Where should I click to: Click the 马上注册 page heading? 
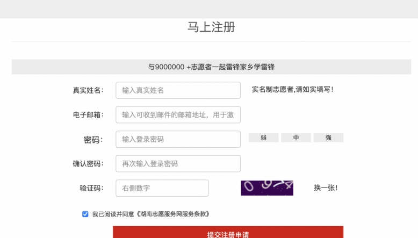pos(211,27)
